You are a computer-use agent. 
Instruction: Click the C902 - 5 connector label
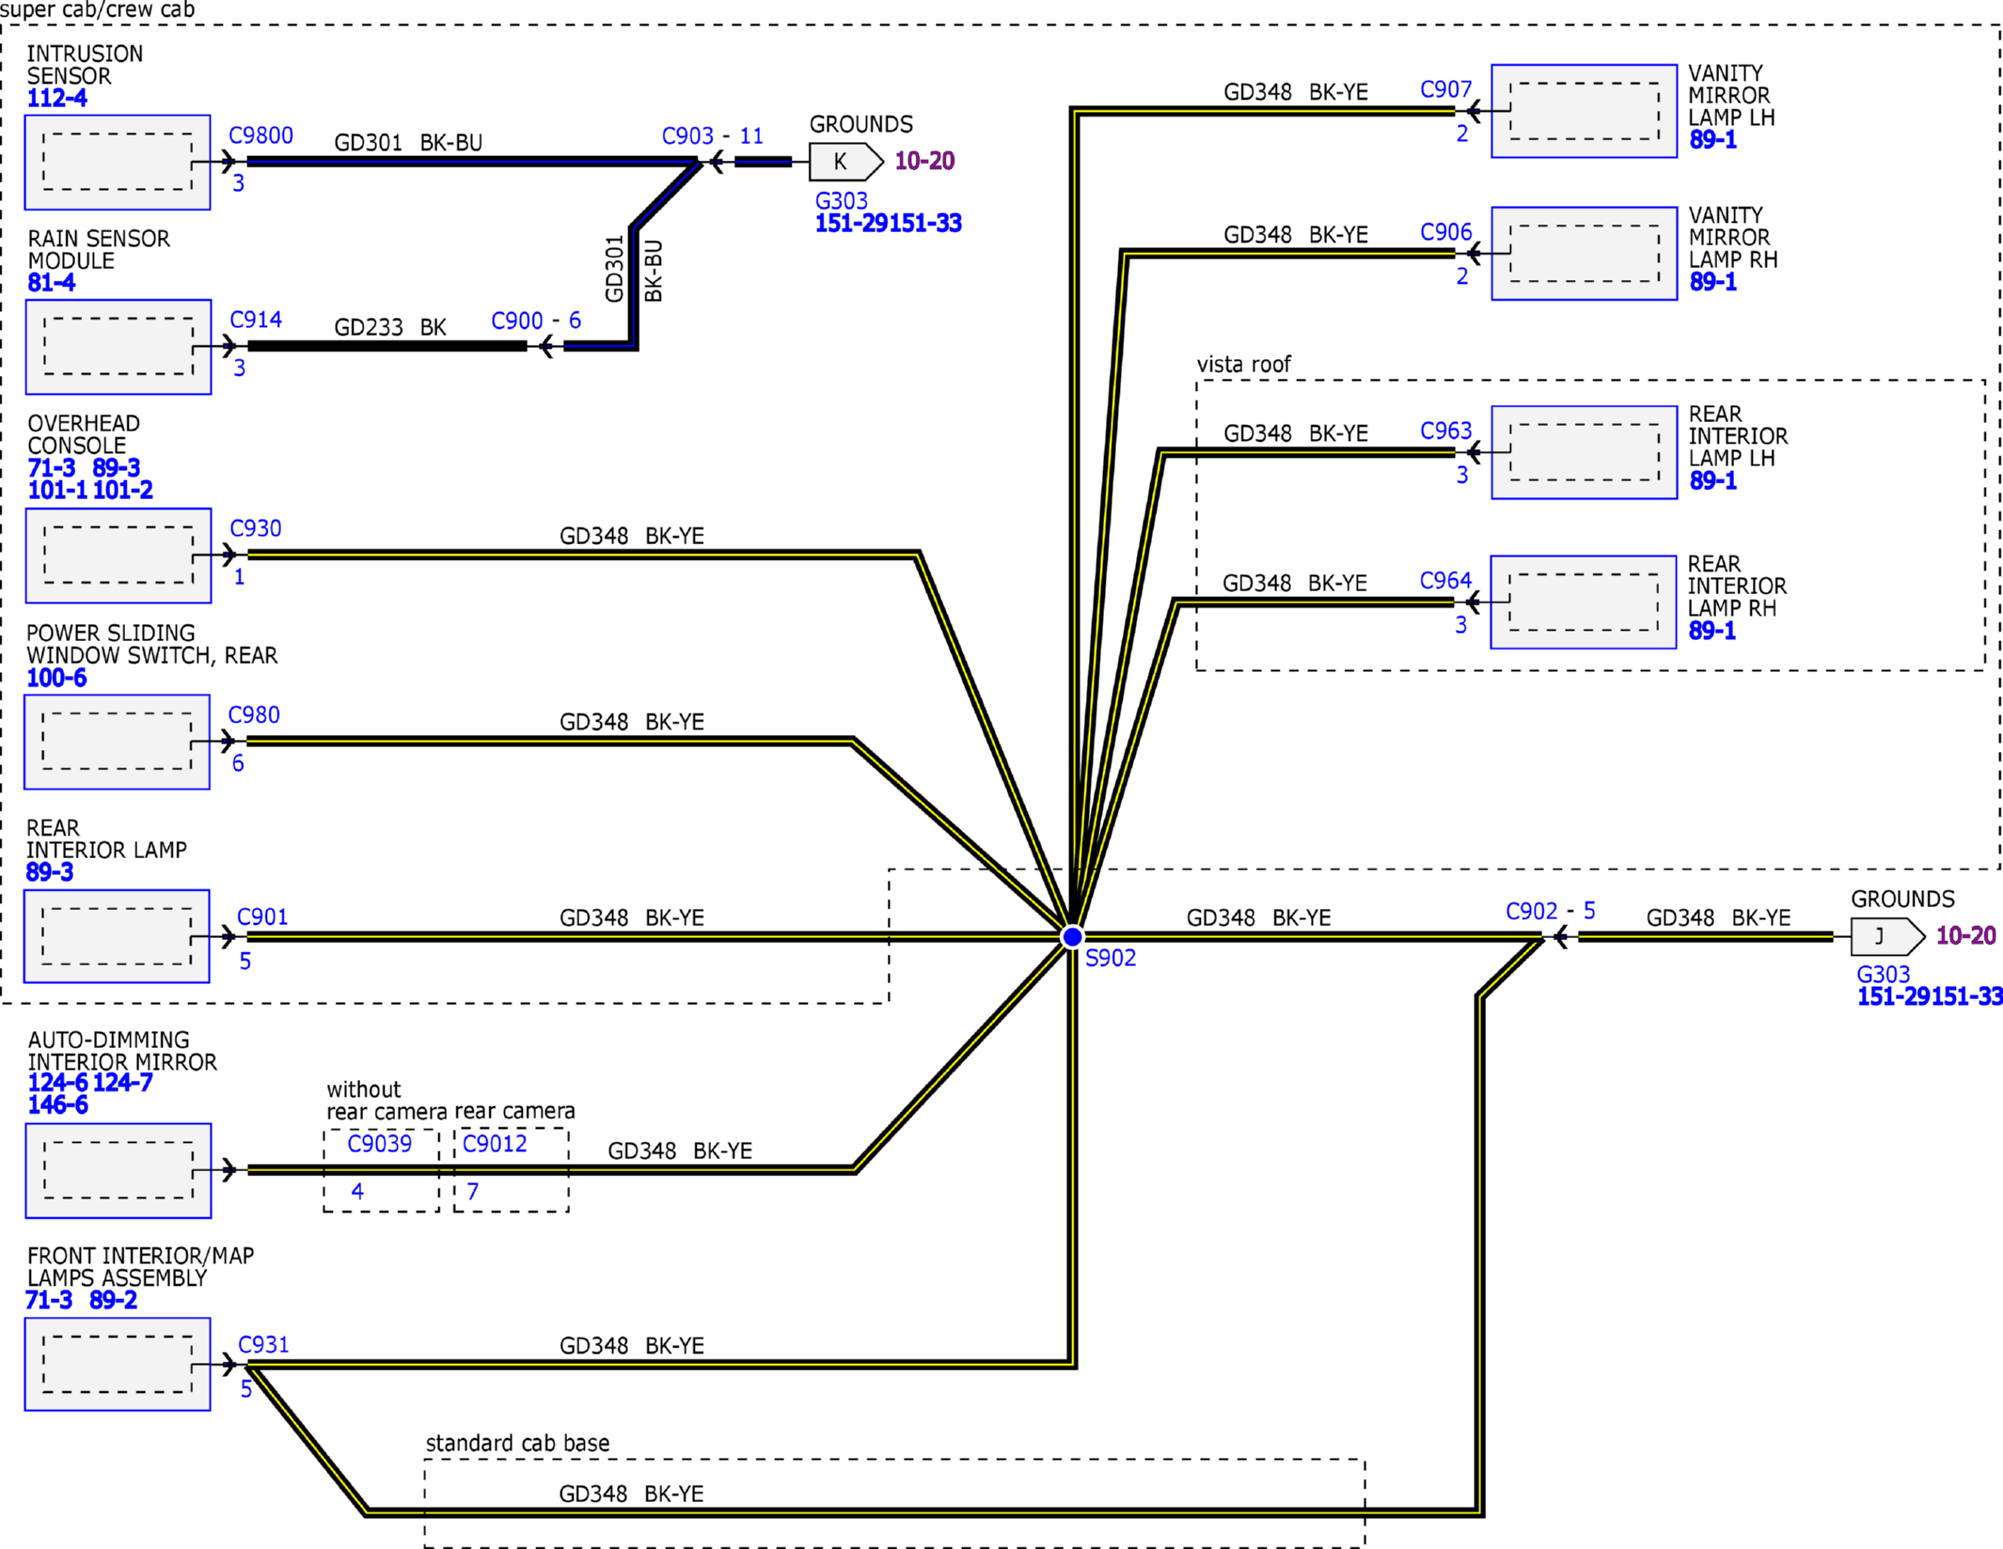point(1550,912)
